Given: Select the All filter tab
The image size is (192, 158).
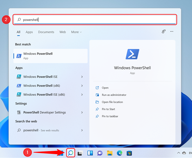Looking at the screenshot, I should coord(18,32).
